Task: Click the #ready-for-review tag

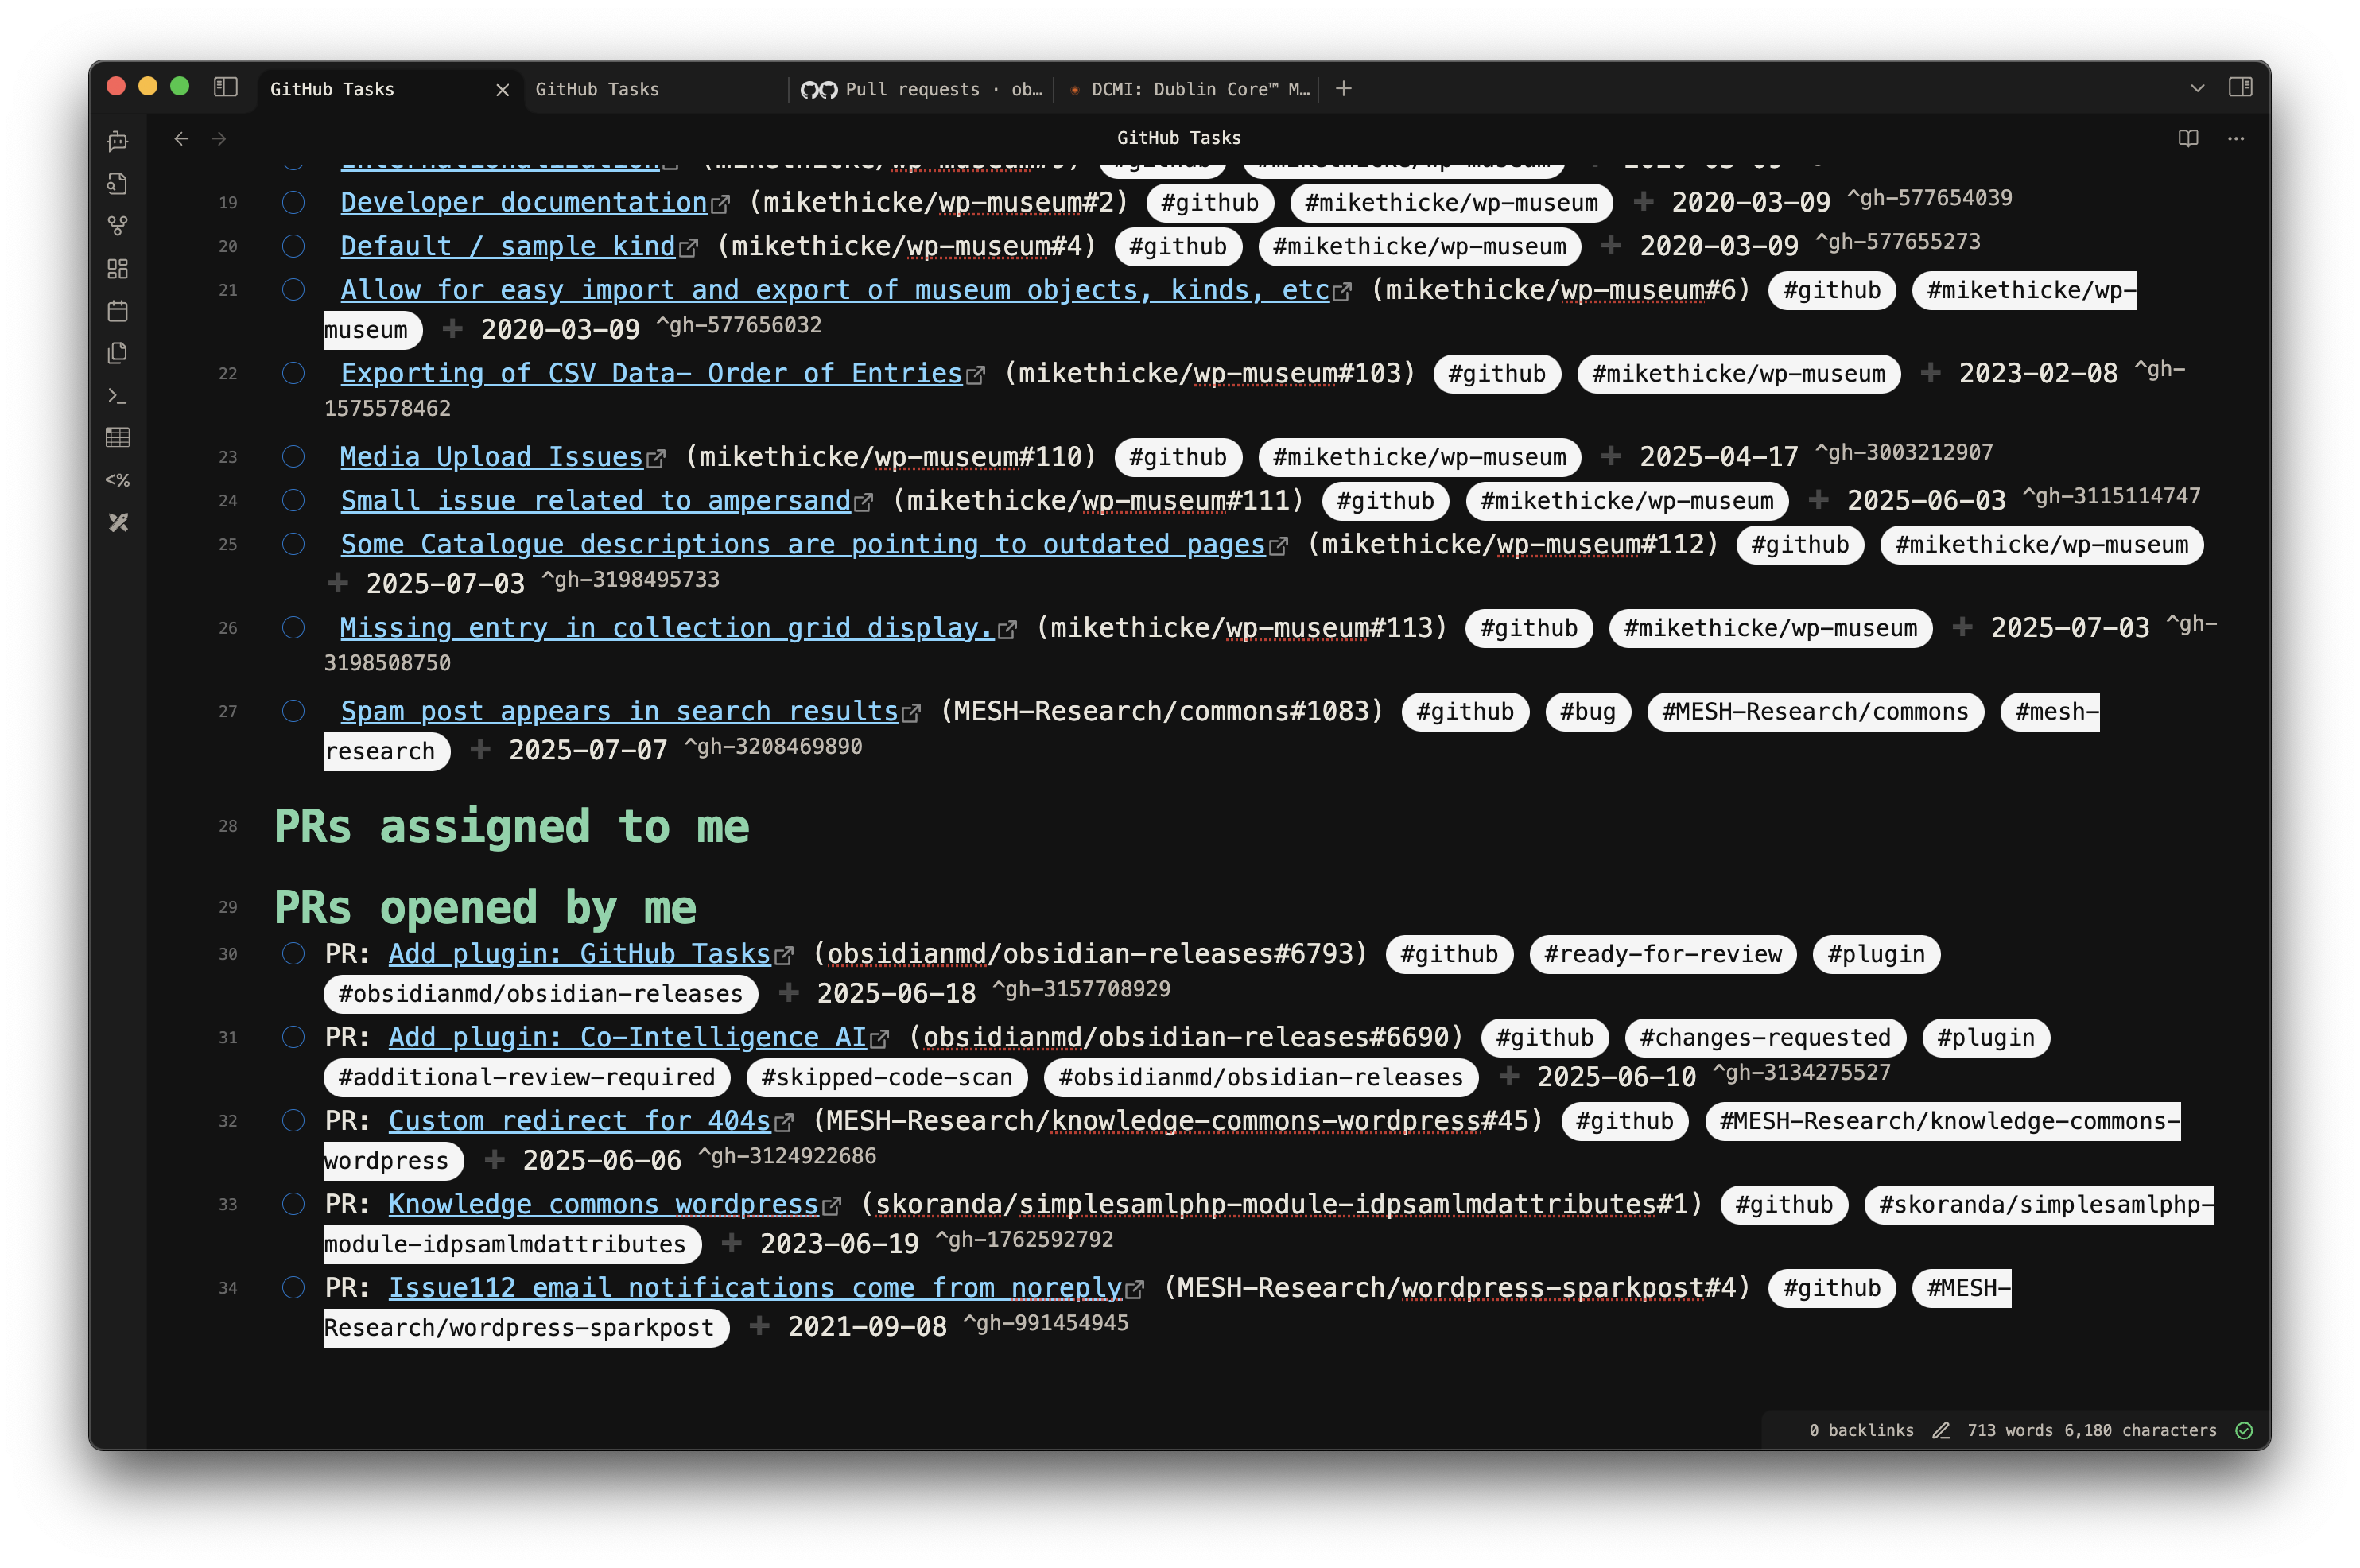Action: 1662,955
